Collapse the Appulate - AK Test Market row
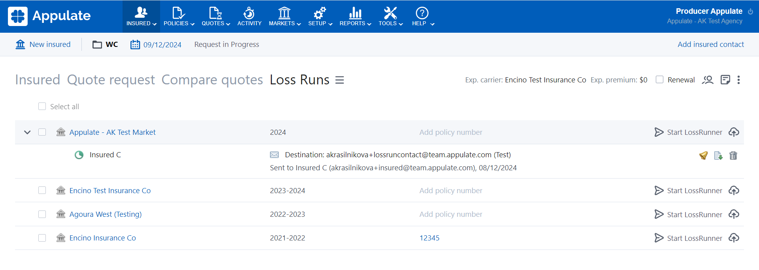The width and height of the screenshot is (759, 270). pyautogui.click(x=27, y=132)
